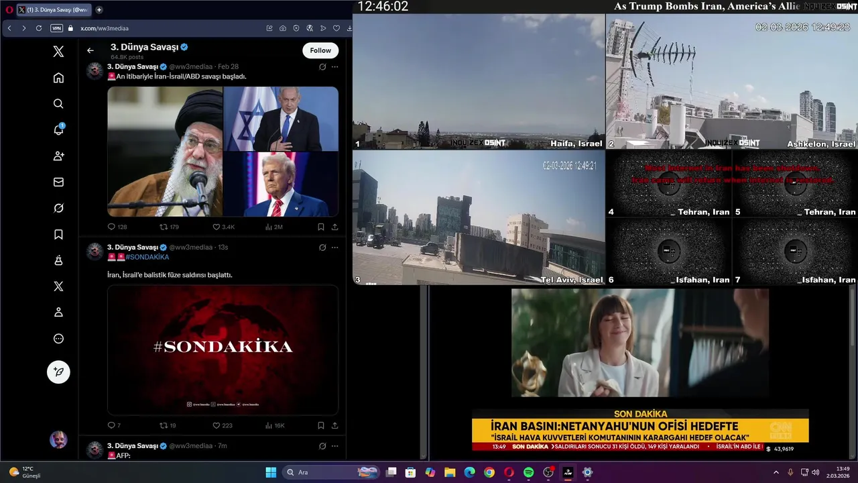This screenshot has width=858, height=483.
Task: Open the volume speaker icon in tray
Action: 816,472
